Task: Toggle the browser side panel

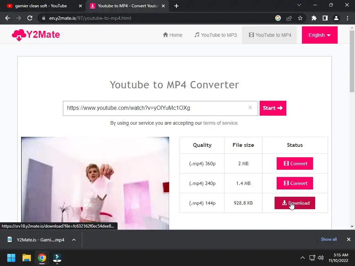Action: 325,18
